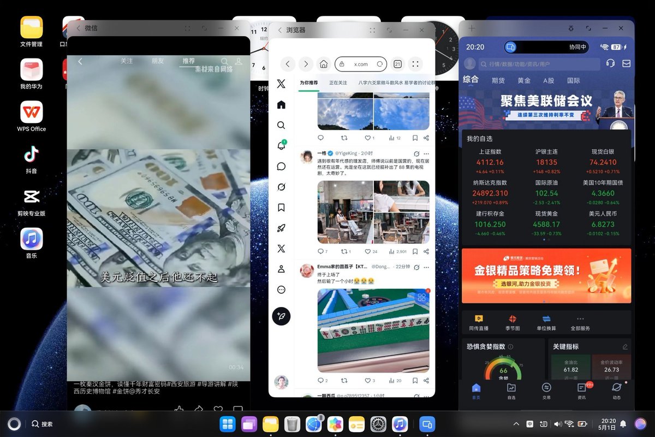Open the 关注 tab in Douyin

pyautogui.click(x=127, y=61)
